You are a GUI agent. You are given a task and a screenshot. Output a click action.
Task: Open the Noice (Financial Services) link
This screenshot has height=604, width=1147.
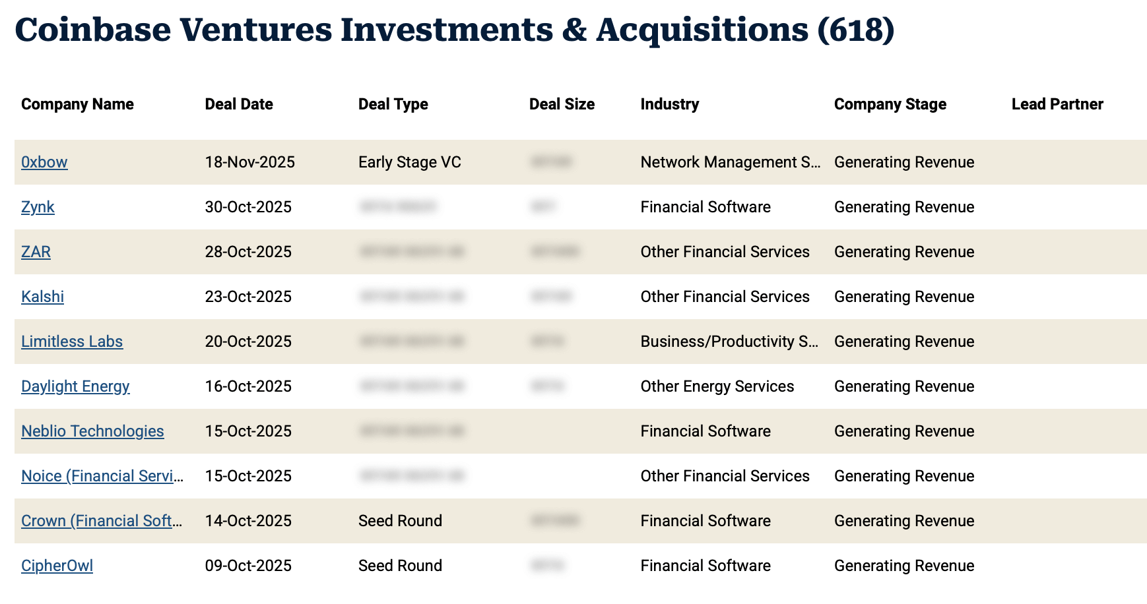[x=102, y=476]
